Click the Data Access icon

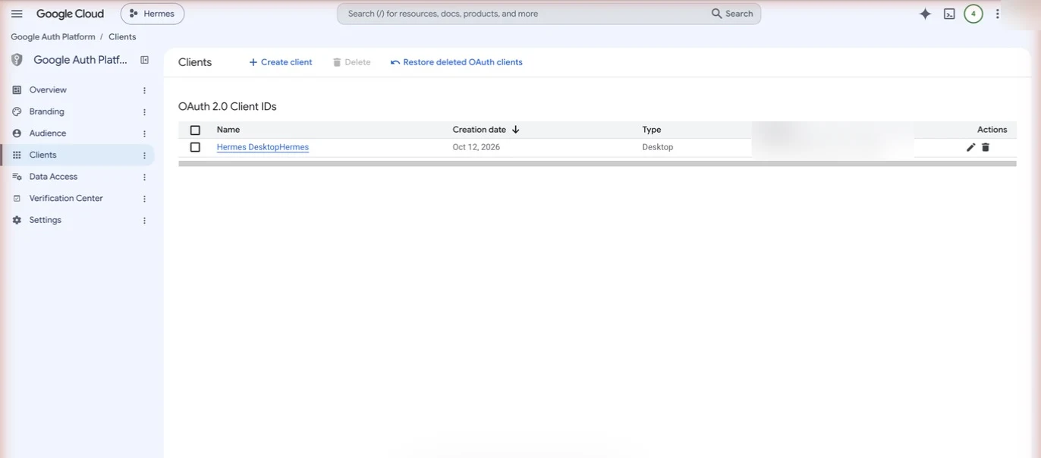pos(17,177)
